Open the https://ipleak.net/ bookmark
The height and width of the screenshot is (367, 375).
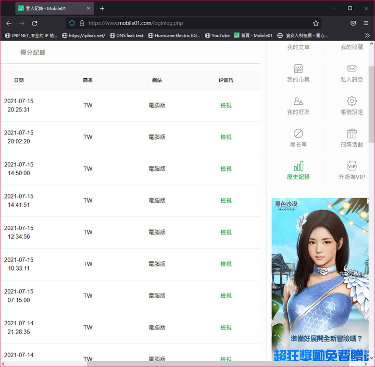click(x=83, y=35)
